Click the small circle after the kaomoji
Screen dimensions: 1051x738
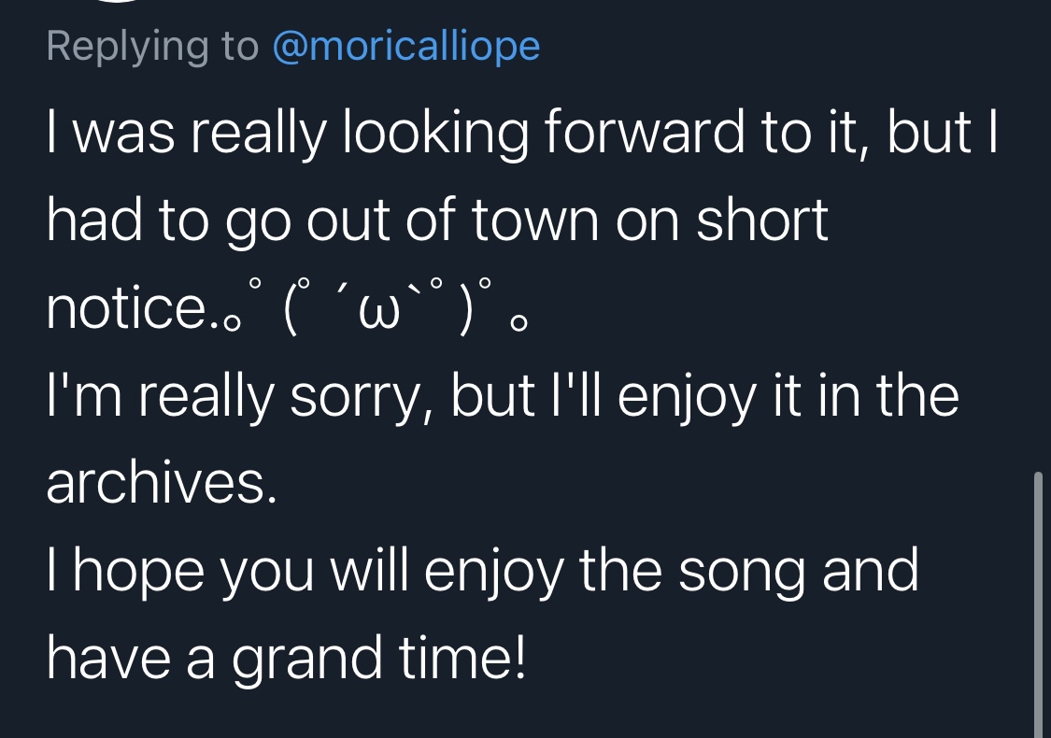click(518, 324)
